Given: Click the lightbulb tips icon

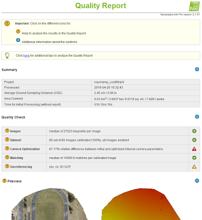Looking at the screenshot, I should pyautogui.click(x=7, y=56).
